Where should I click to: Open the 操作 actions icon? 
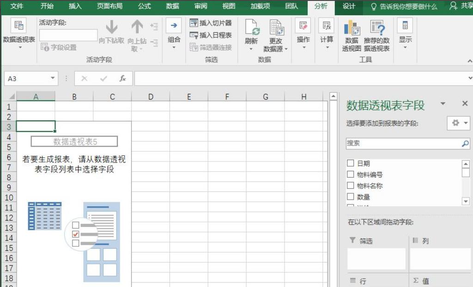(303, 25)
